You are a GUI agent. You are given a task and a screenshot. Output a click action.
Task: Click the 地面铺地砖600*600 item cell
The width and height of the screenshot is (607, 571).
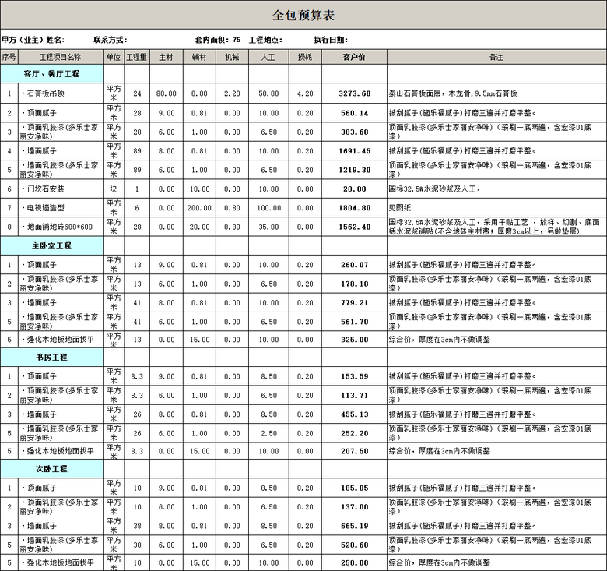61,227
